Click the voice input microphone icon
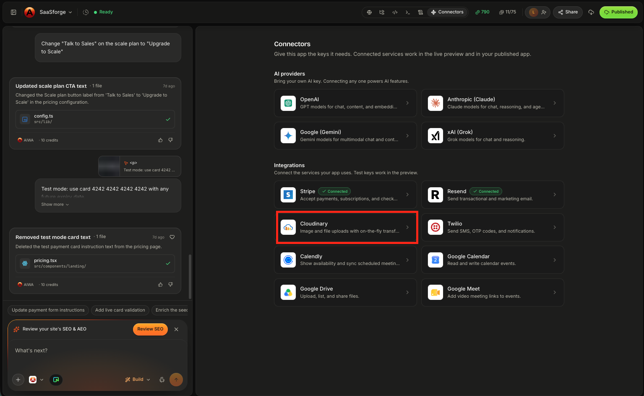Image resolution: width=644 pixels, height=396 pixels. 162,380
